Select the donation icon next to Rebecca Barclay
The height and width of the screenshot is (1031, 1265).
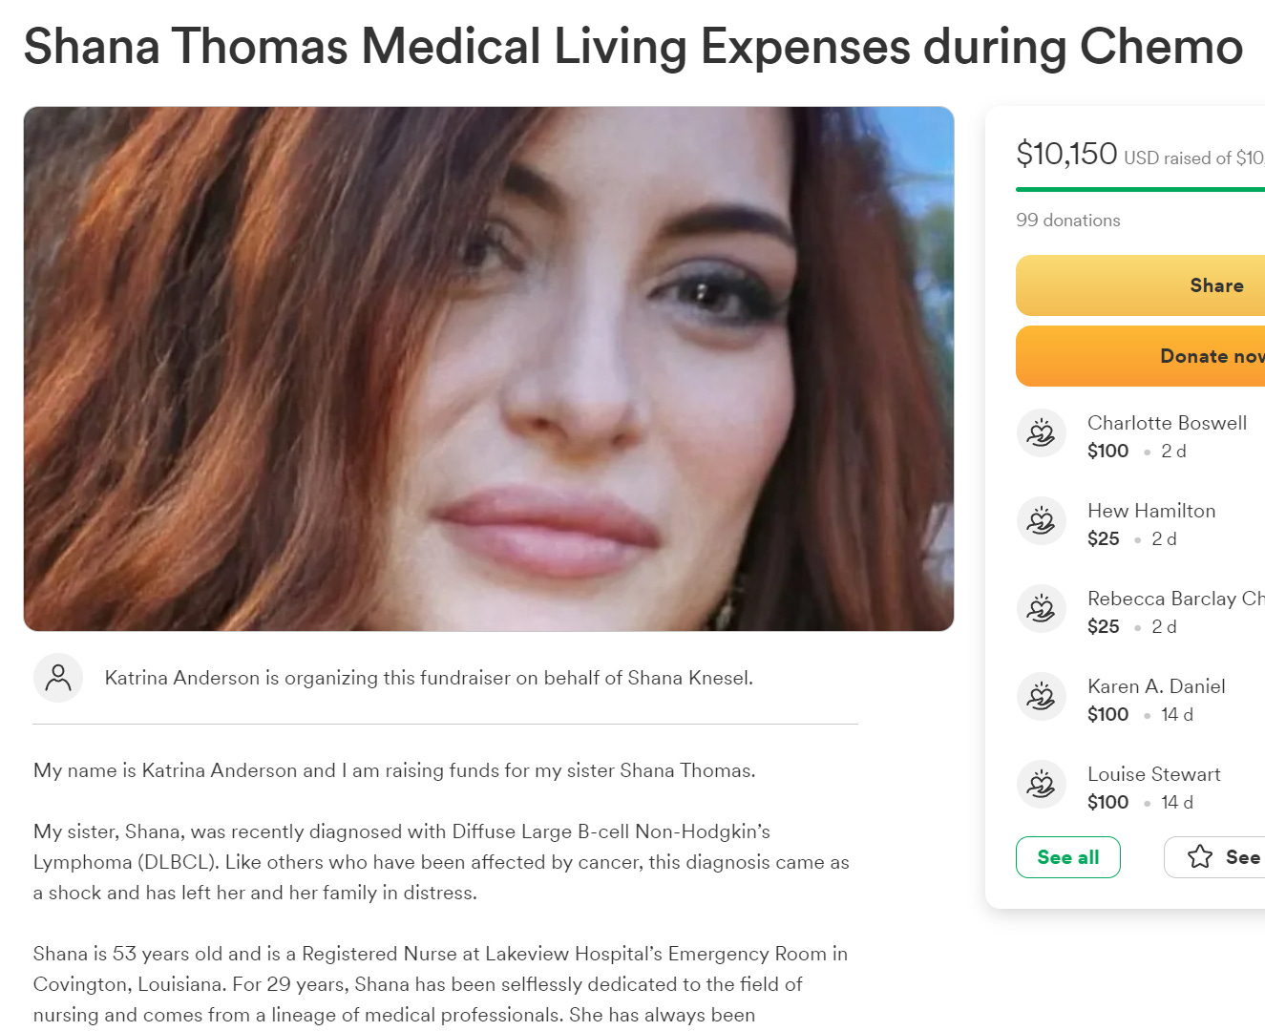tap(1041, 609)
